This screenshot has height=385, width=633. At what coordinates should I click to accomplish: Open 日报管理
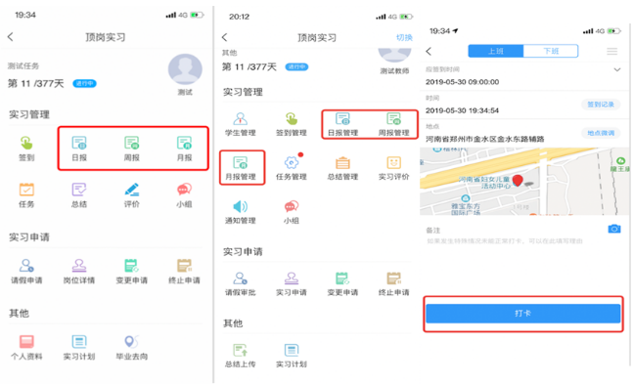coord(342,124)
